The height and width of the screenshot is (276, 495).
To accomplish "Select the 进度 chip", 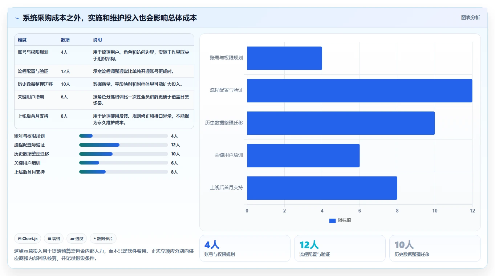I will (77, 239).
